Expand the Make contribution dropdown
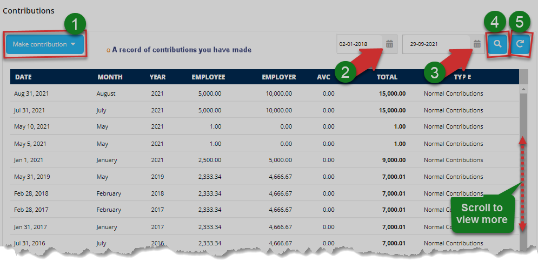Screen dimensions: 538x261 point(45,44)
